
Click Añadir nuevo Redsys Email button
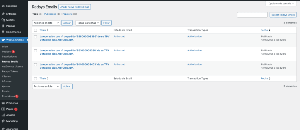tap(74, 7)
